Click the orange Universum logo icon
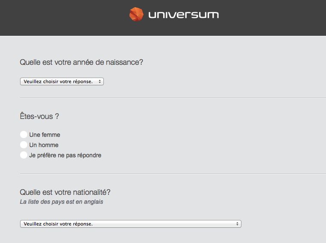The image size is (326, 243). pos(136,14)
